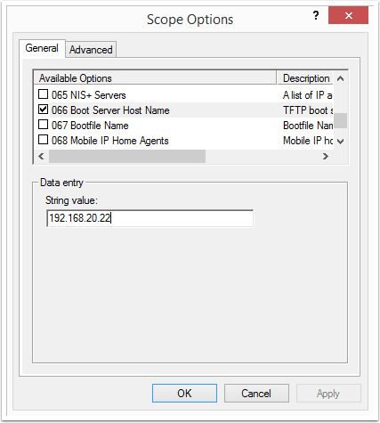Click the vertical scrollbar thumb of options list
Image resolution: width=380 pixels, height=423 pixels.
341,120
